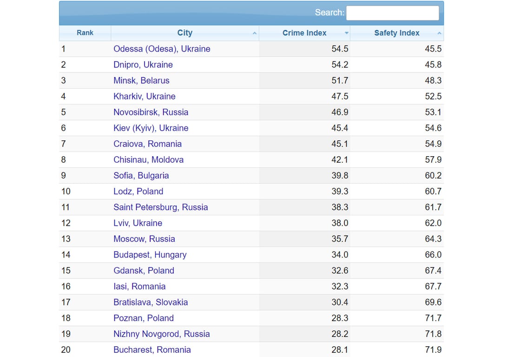Screen dimensions: 506x357
Task: Open Budapest, Hungary city page
Action: coord(150,255)
